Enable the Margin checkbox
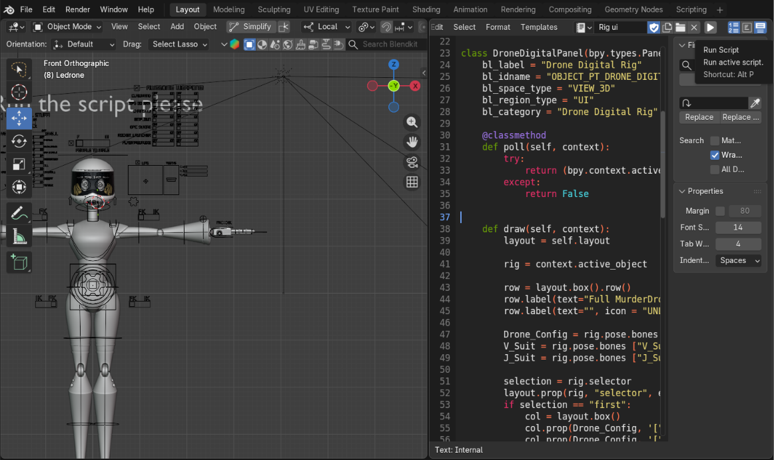 pos(720,211)
